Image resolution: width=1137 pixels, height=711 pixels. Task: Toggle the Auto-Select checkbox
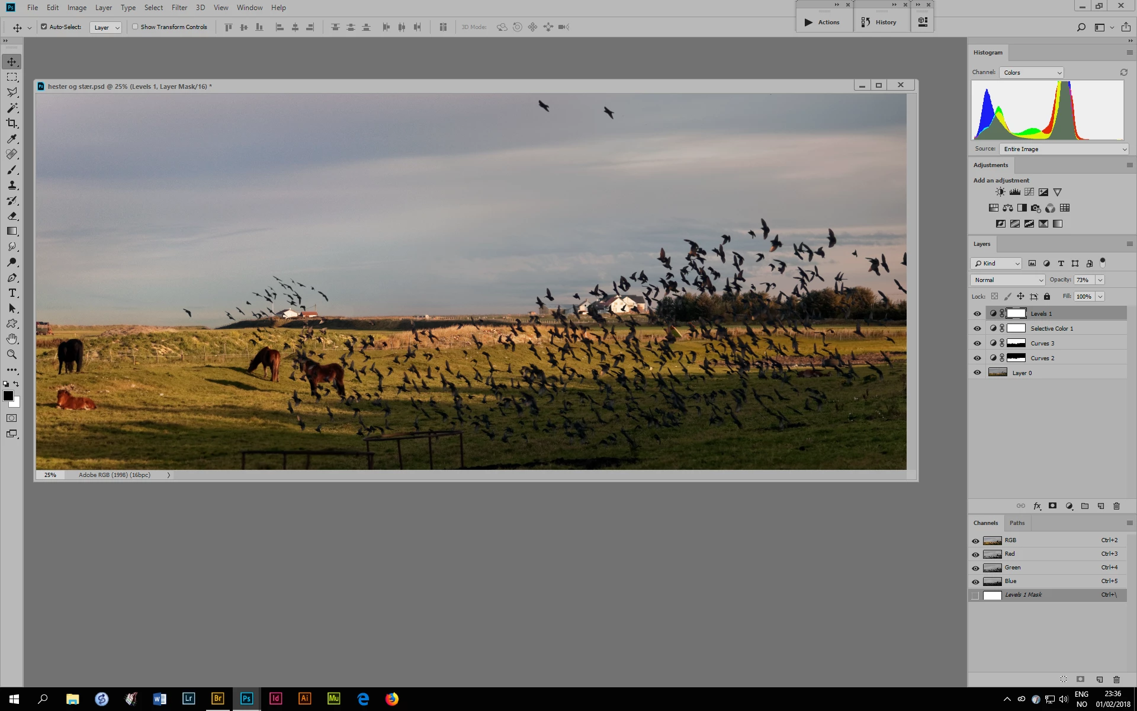[44, 27]
